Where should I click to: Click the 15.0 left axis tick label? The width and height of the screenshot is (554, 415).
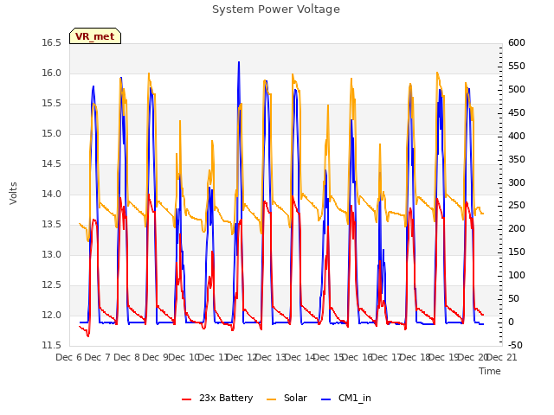[x=52, y=134]
